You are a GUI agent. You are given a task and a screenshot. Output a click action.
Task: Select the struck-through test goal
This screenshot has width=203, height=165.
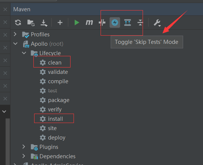[53, 91]
